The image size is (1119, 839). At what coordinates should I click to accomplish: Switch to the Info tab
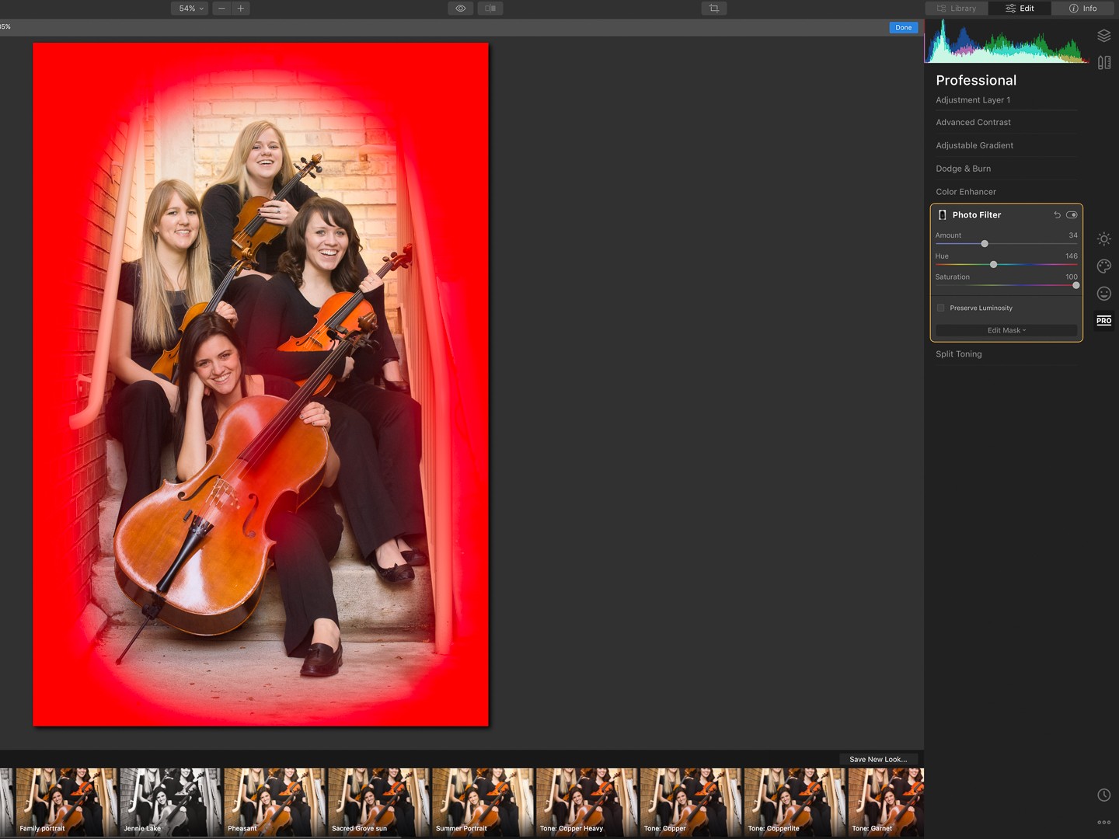(x=1083, y=9)
